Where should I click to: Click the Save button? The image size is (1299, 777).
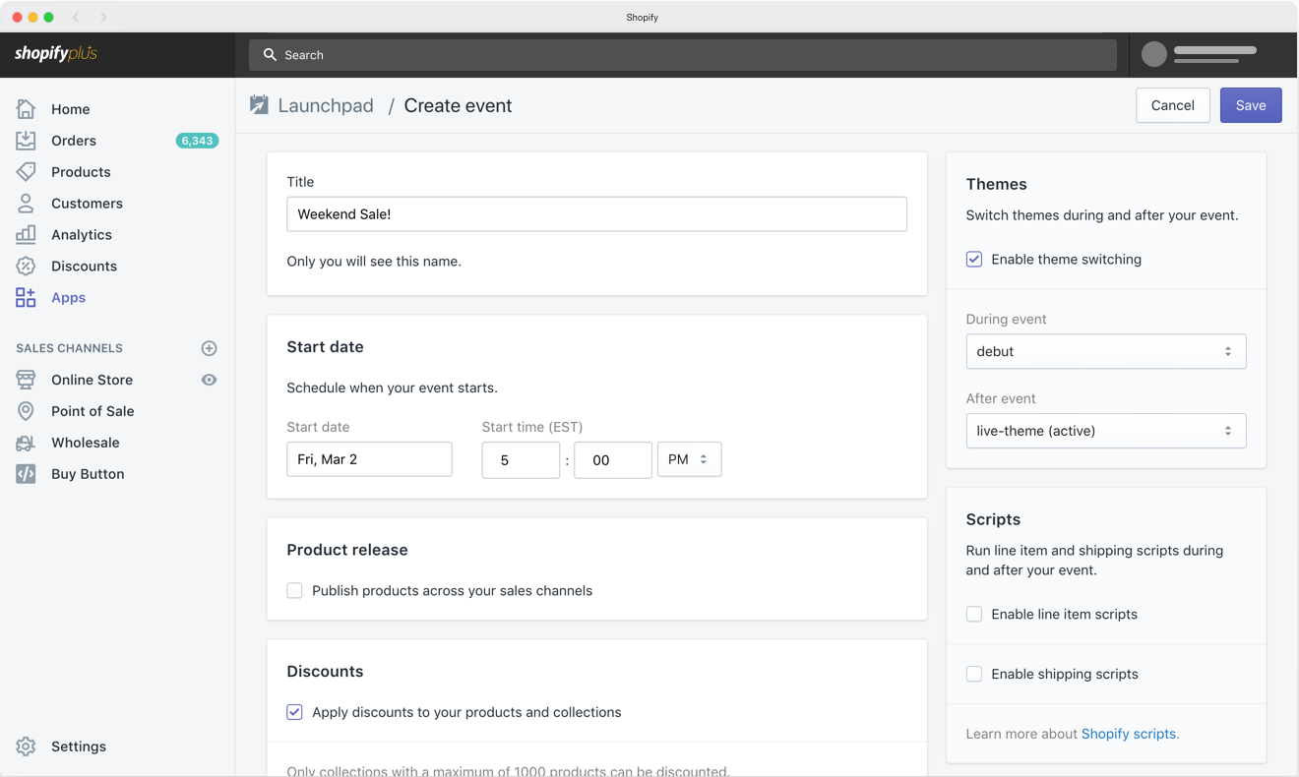tap(1251, 105)
